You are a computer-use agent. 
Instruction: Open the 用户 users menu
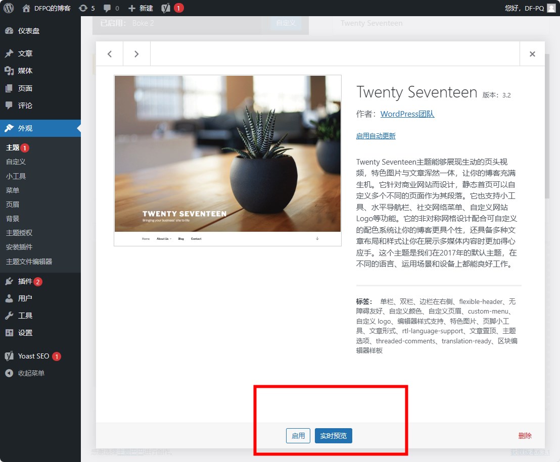pos(40,298)
